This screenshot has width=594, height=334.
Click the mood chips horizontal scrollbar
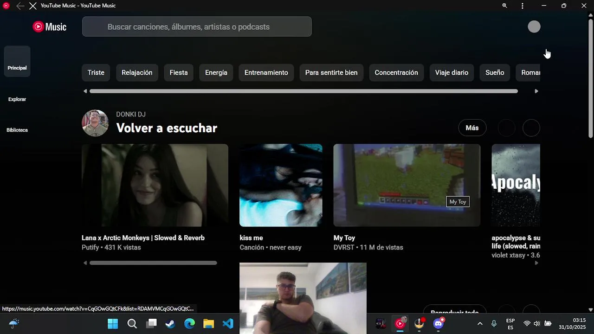(303, 91)
